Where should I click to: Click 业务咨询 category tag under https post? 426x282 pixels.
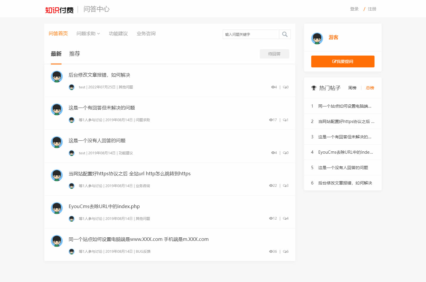coord(143,186)
